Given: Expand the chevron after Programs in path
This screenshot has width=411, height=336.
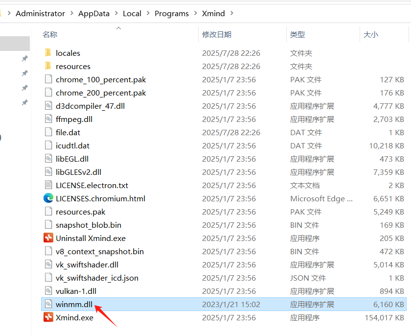Looking at the screenshot, I should coord(196,13).
